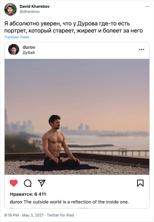Select the David Kharebov display name
This screenshot has width=154, height=222.
coord(35,6)
